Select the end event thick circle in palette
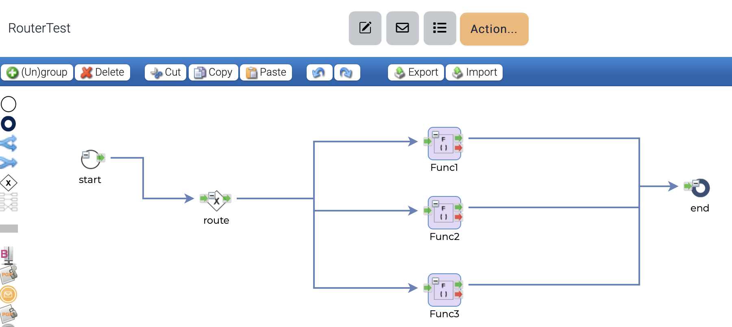This screenshot has height=327, width=732. click(9, 124)
